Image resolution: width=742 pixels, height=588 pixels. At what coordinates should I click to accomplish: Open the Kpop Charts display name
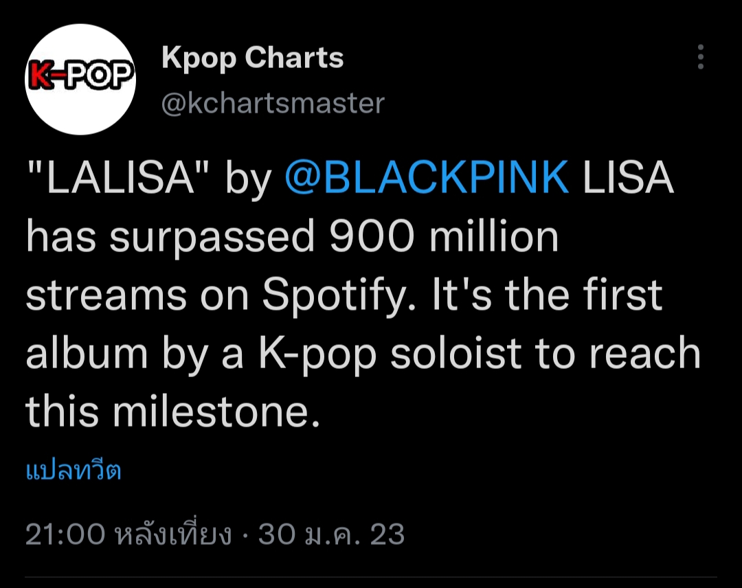[252, 58]
